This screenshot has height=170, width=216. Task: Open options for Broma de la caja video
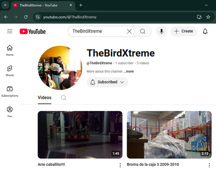click(209, 165)
